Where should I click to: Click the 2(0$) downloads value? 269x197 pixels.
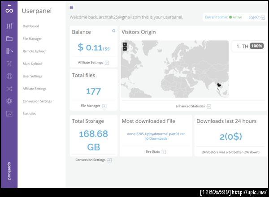click(231, 137)
